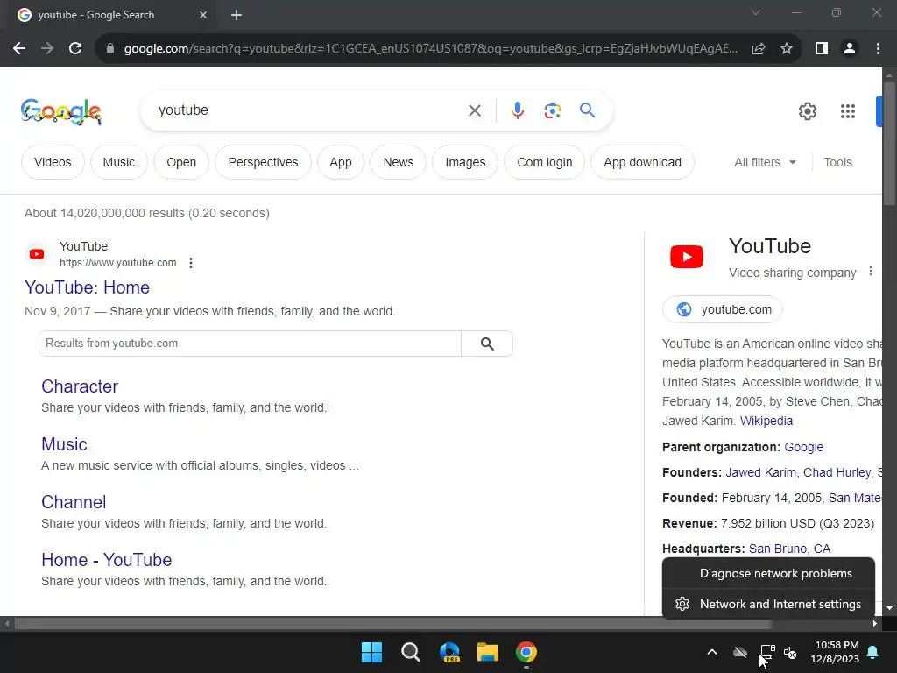Open the Windows Start menu

pos(371,652)
